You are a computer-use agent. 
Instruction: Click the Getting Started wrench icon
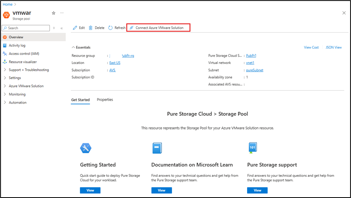click(x=86, y=148)
